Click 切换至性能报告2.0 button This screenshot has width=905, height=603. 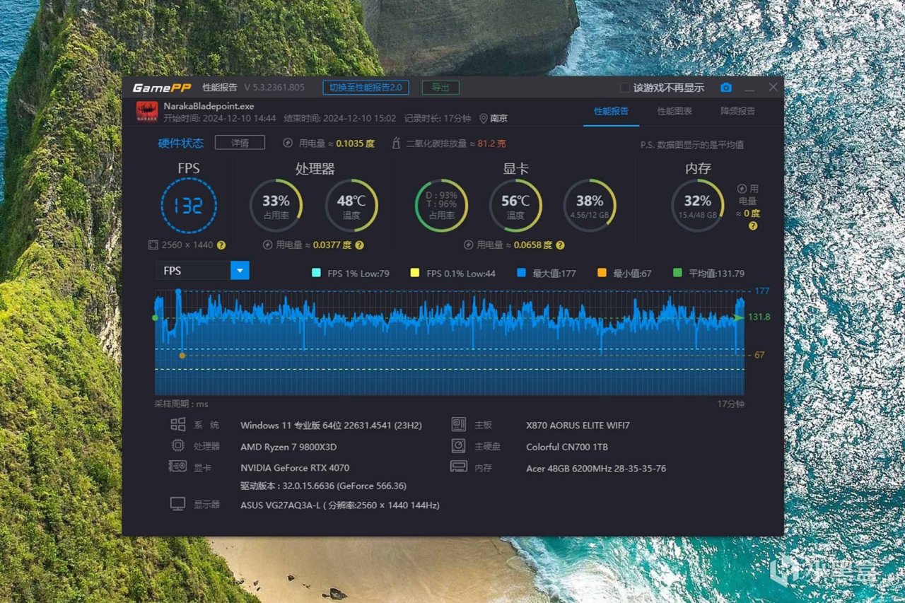(366, 88)
